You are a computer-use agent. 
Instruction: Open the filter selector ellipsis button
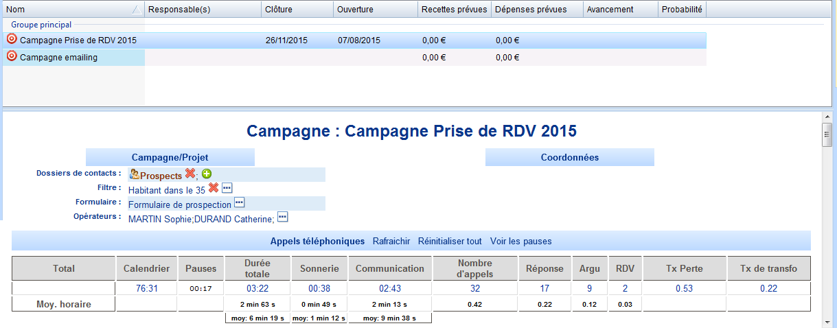click(227, 188)
